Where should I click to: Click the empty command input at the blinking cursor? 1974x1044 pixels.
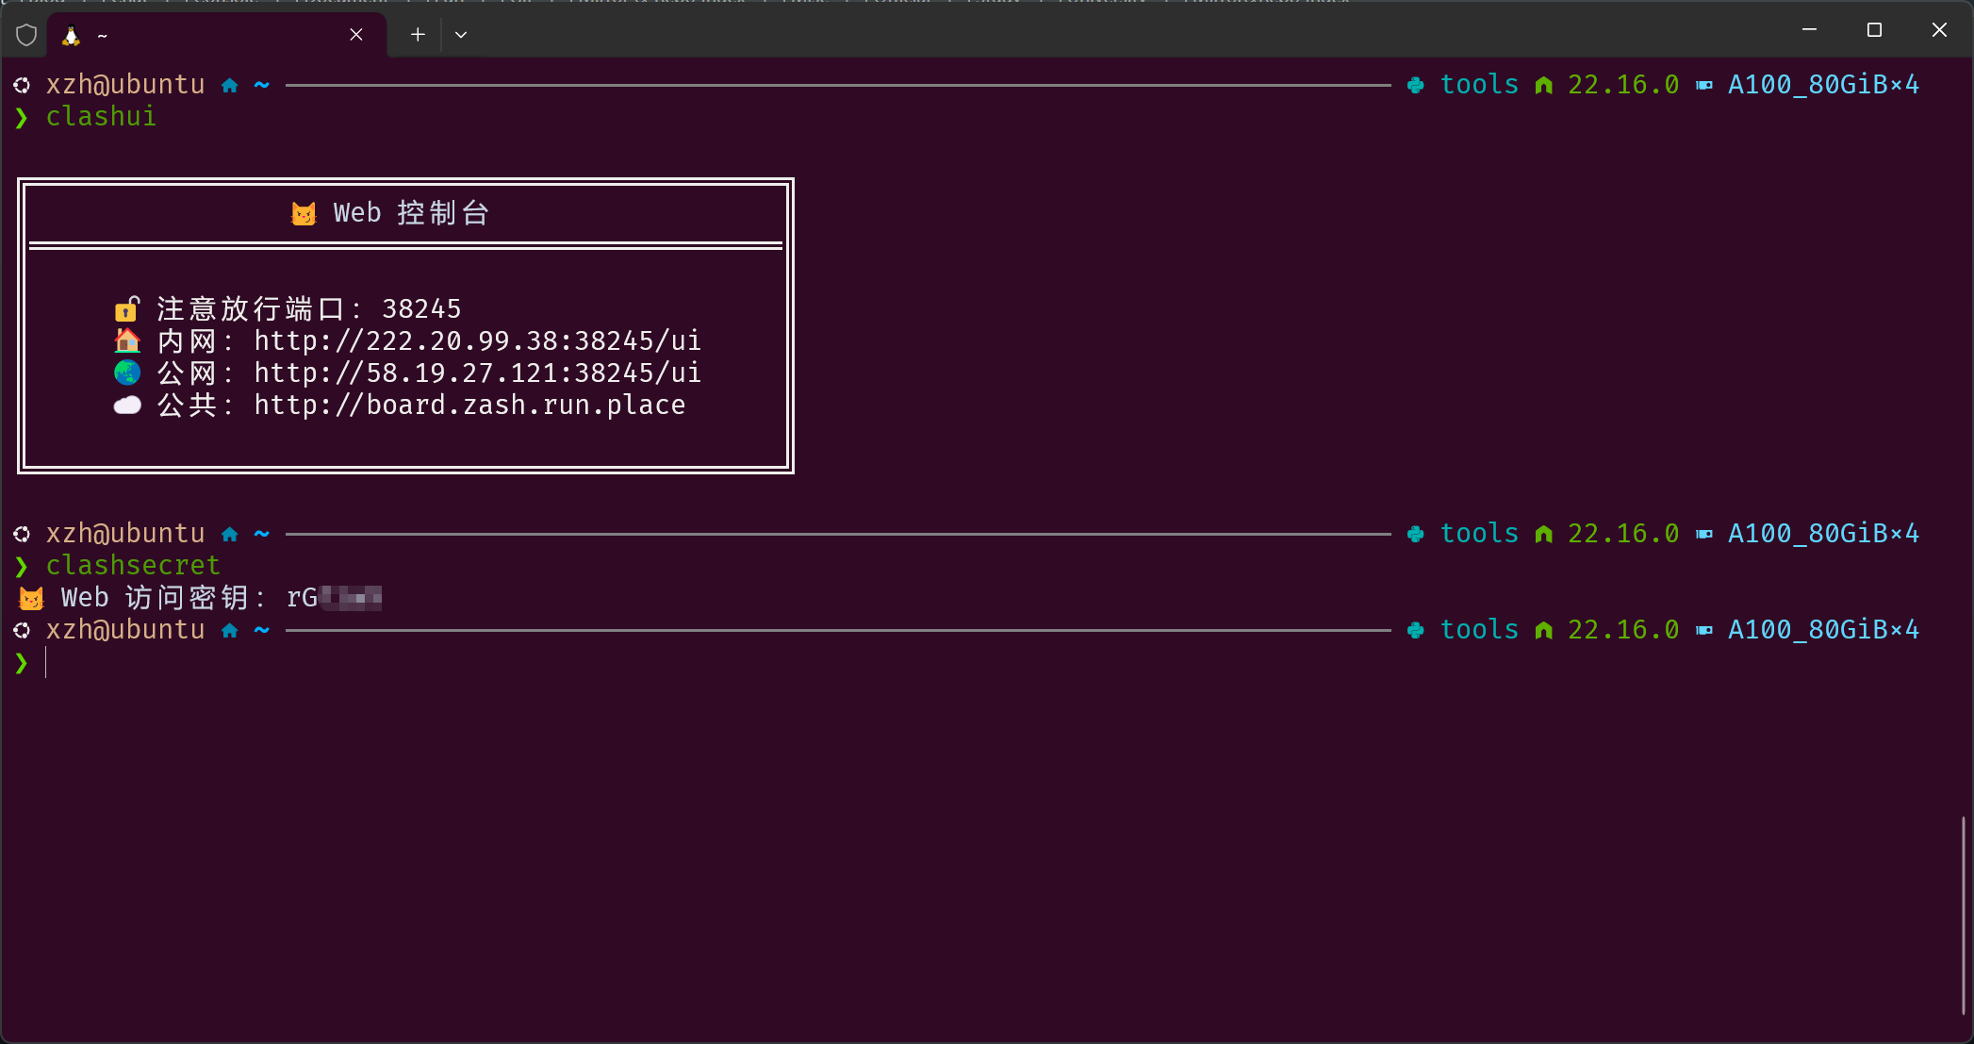46,663
